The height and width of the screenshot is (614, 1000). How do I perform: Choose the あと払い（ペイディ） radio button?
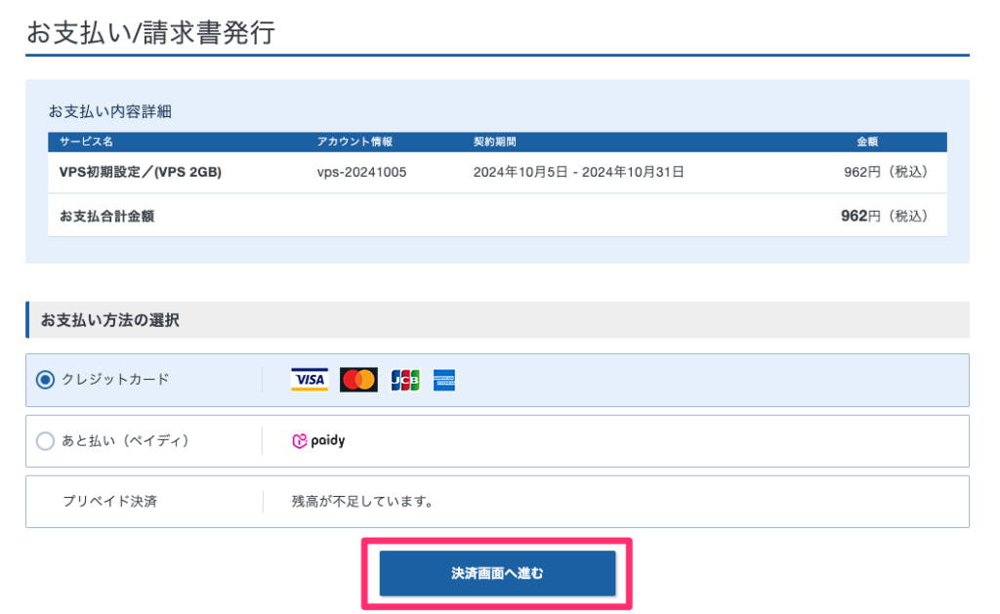tap(45, 441)
